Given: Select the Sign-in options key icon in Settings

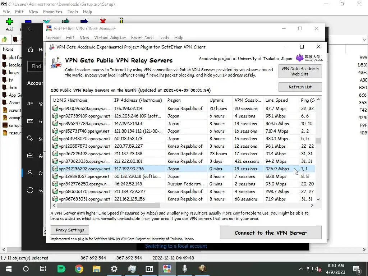Looking at the screenshot, I should (x=30, y=138).
